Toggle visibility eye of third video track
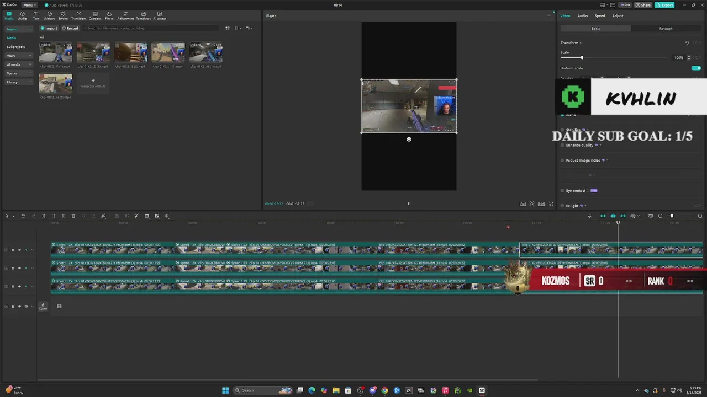The height and width of the screenshot is (397, 707). coord(19,286)
